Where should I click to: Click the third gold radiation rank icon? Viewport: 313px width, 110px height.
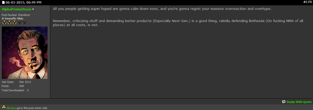[14, 23]
